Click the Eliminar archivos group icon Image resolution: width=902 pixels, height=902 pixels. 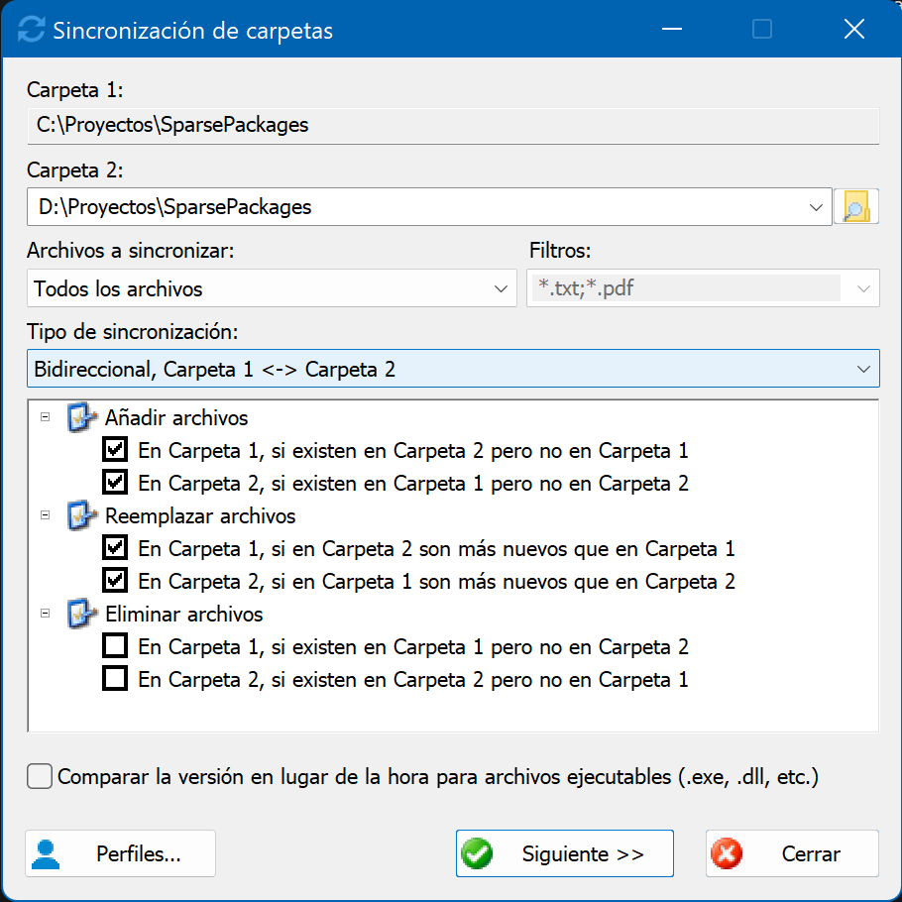(81, 614)
